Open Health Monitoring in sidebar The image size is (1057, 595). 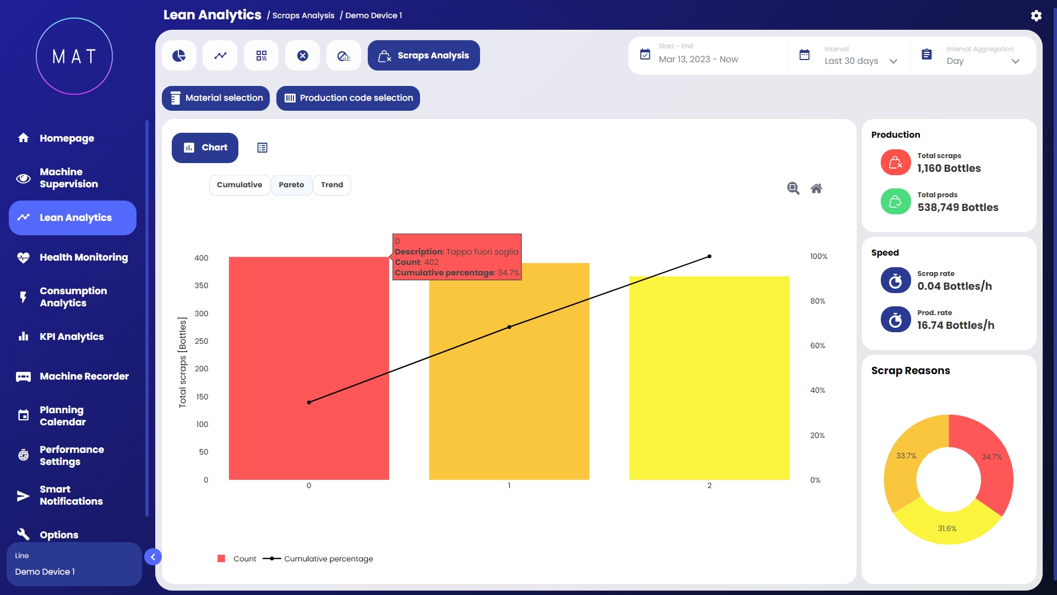tap(83, 257)
